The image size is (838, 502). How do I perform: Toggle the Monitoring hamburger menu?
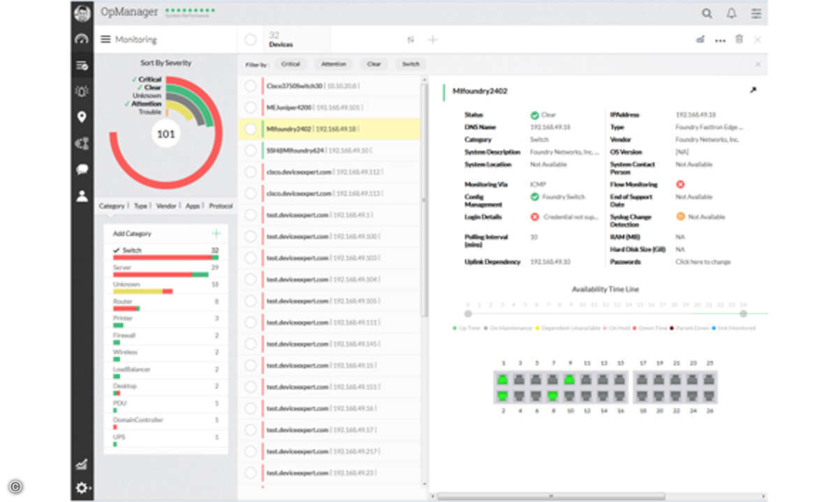[105, 40]
